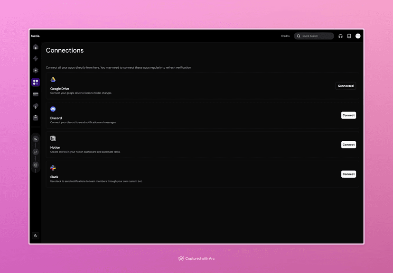Connect the Notion app

(348, 145)
